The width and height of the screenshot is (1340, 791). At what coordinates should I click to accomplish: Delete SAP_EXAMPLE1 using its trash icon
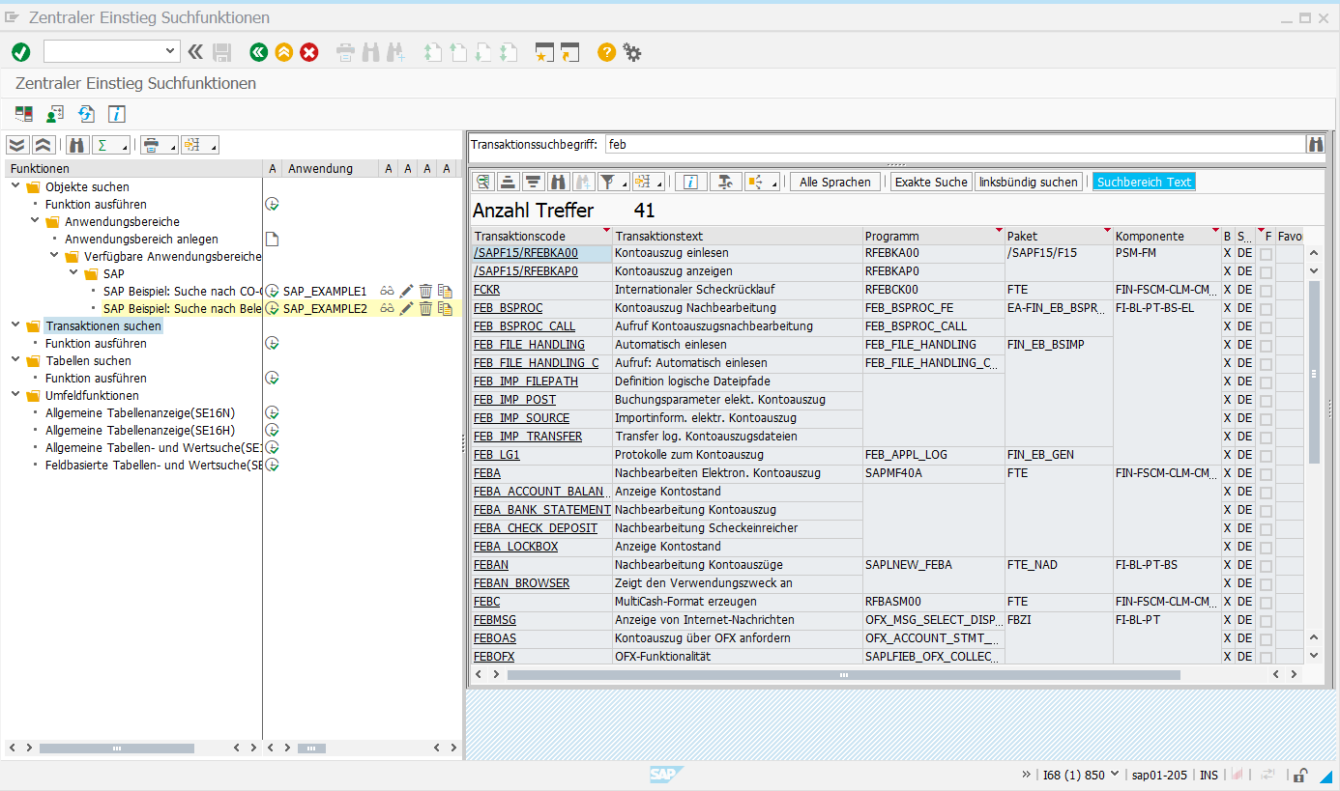425,291
